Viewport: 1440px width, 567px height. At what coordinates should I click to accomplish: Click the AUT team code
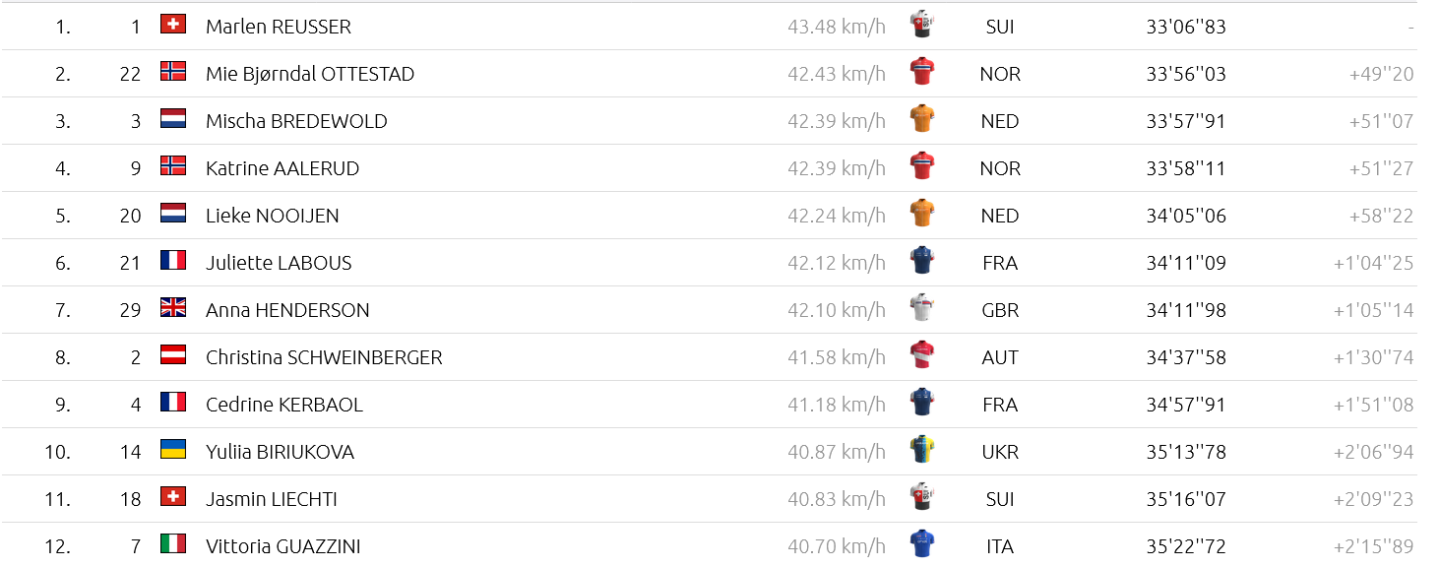1000,357
